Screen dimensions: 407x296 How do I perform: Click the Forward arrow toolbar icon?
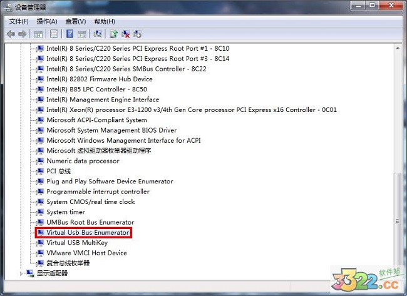[23, 34]
